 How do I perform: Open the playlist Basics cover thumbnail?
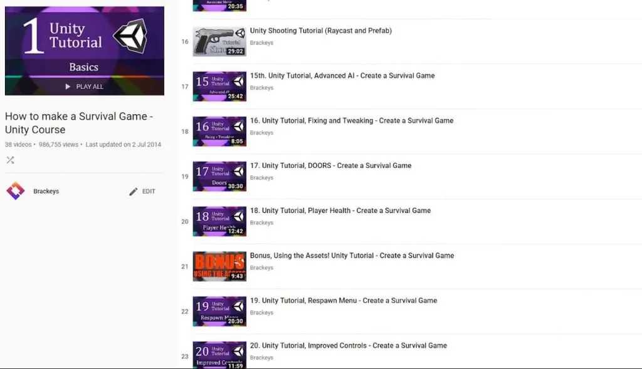click(x=85, y=51)
